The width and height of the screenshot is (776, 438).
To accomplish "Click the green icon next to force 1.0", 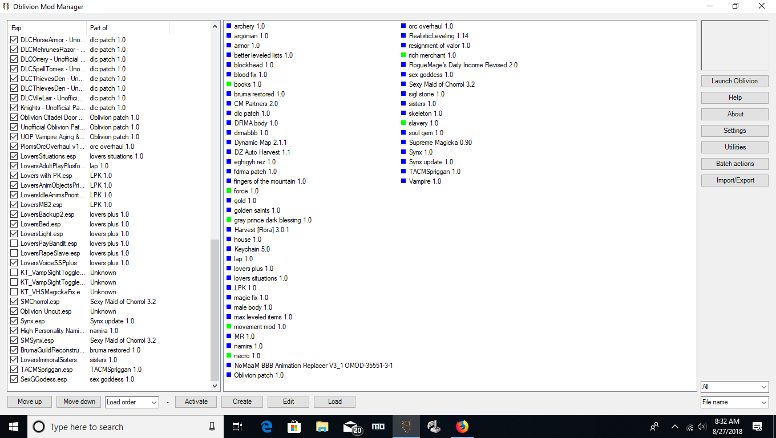I will pyautogui.click(x=229, y=191).
